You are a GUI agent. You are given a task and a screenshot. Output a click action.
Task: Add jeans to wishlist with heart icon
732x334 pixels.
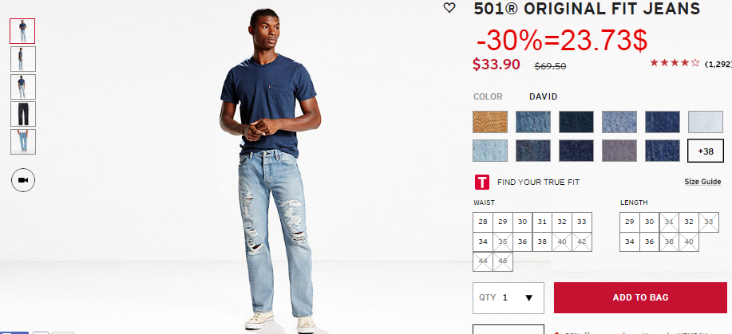[449, 7]
